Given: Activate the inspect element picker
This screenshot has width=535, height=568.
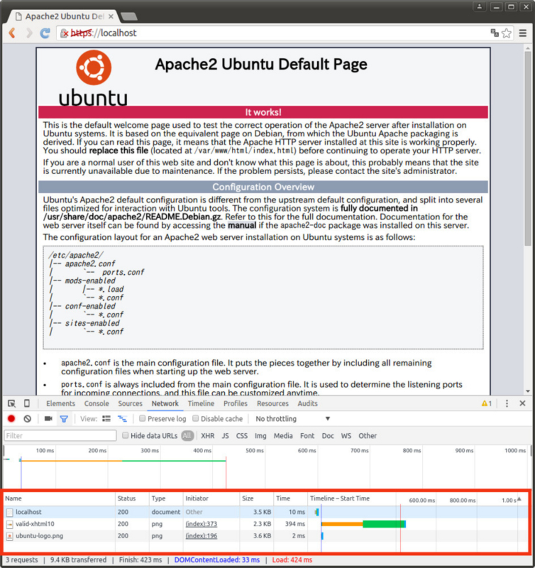Looking at the screenshot, I should (x=12, y=404).
